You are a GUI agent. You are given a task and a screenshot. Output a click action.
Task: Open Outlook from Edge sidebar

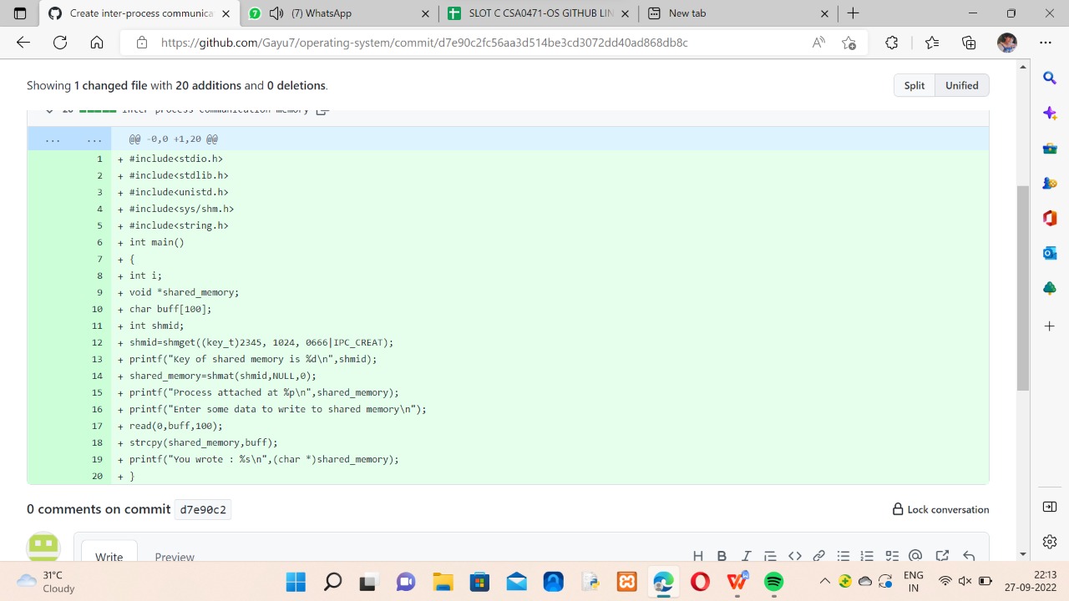point(1050,253)
